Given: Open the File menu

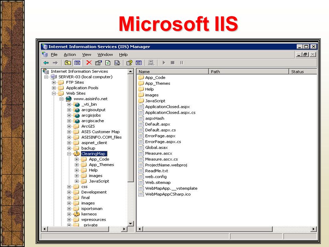Looking at the screenshot, I should point(54,55).
